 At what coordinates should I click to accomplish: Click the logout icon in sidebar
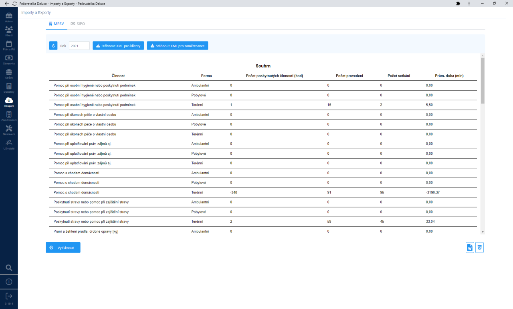point(9,296)
